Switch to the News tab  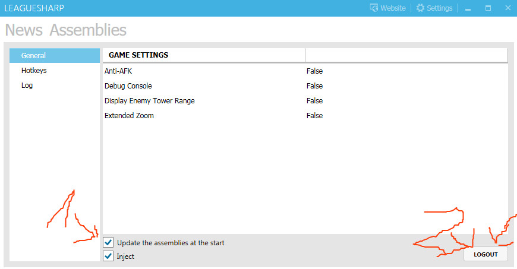24,30
